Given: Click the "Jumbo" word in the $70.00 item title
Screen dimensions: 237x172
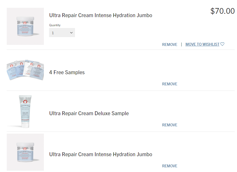Looking at the screenshot, I should (144, 15).
